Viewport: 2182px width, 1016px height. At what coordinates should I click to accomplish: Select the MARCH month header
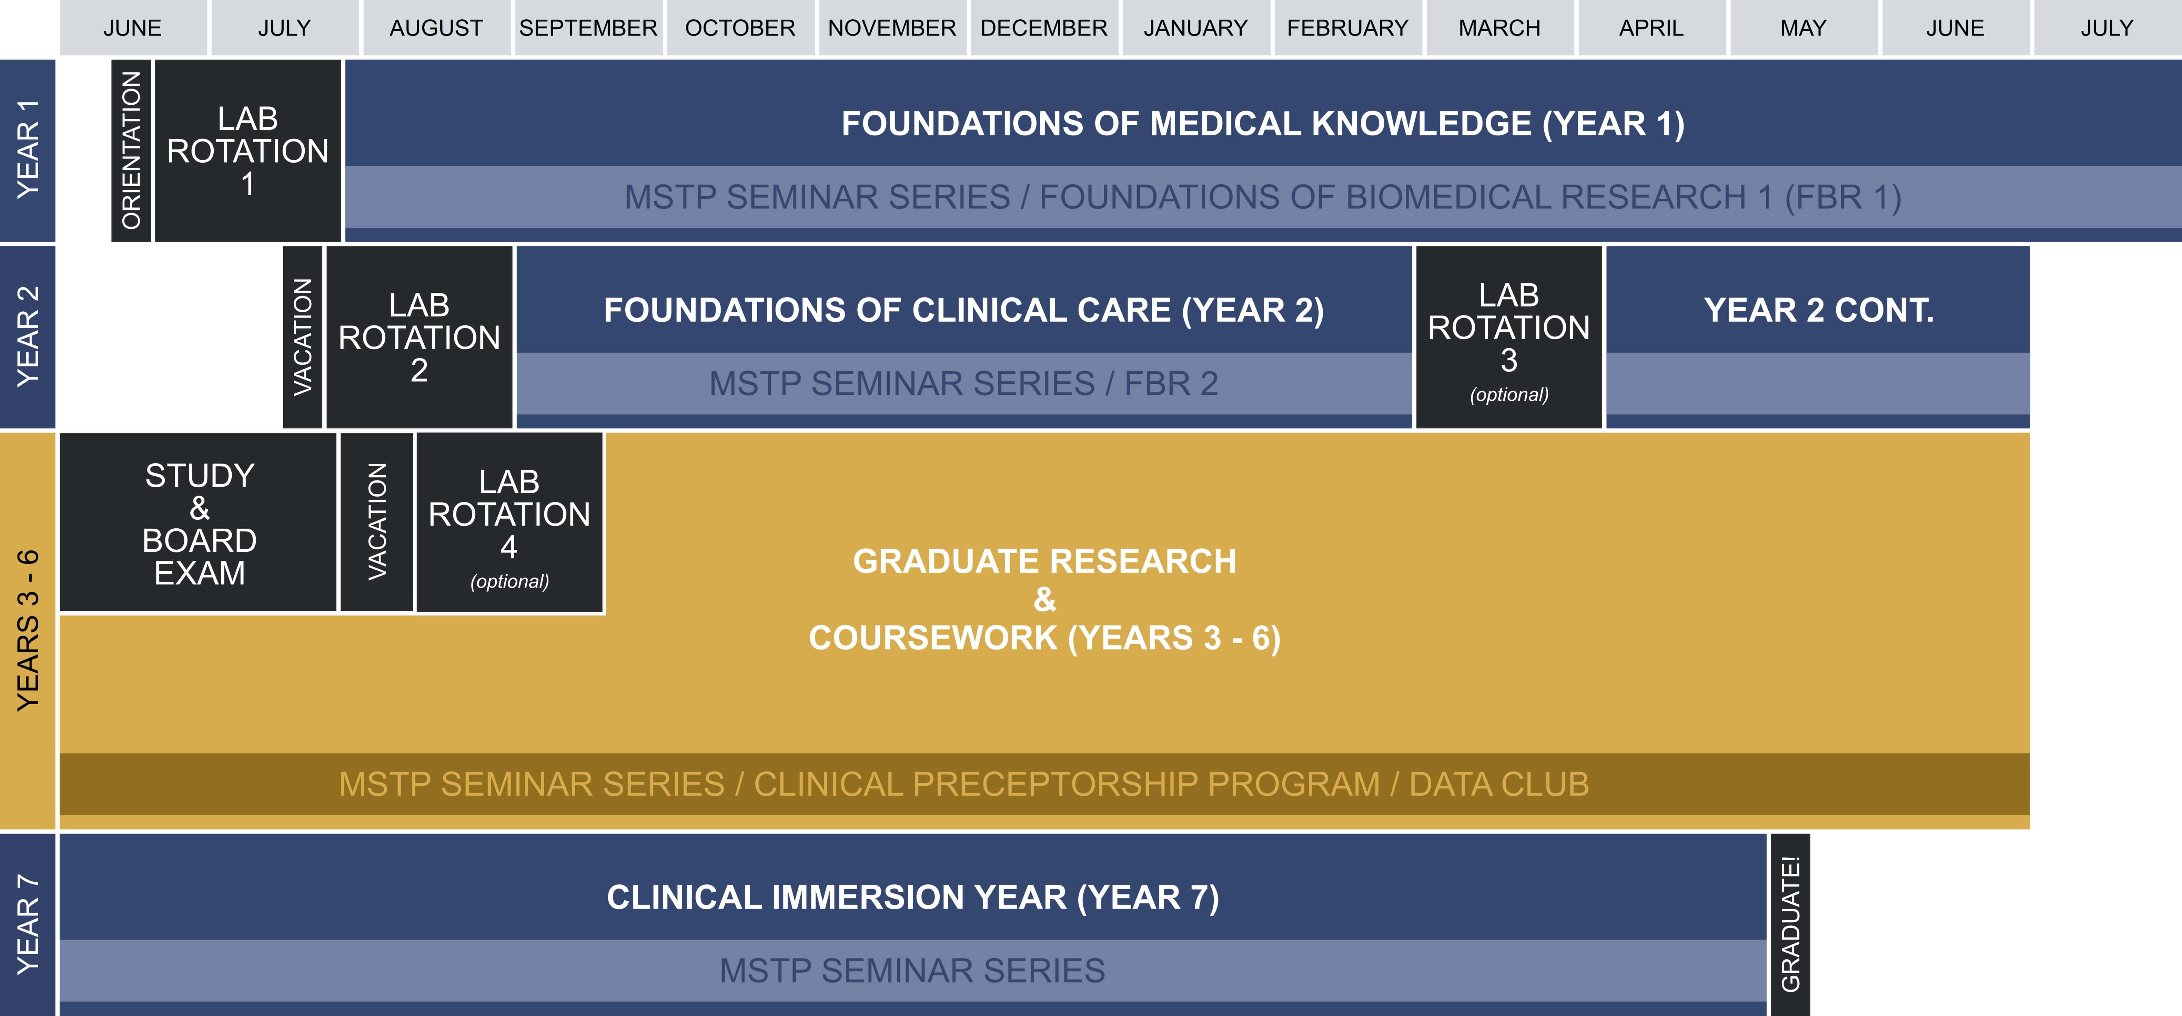(1498, 28)
